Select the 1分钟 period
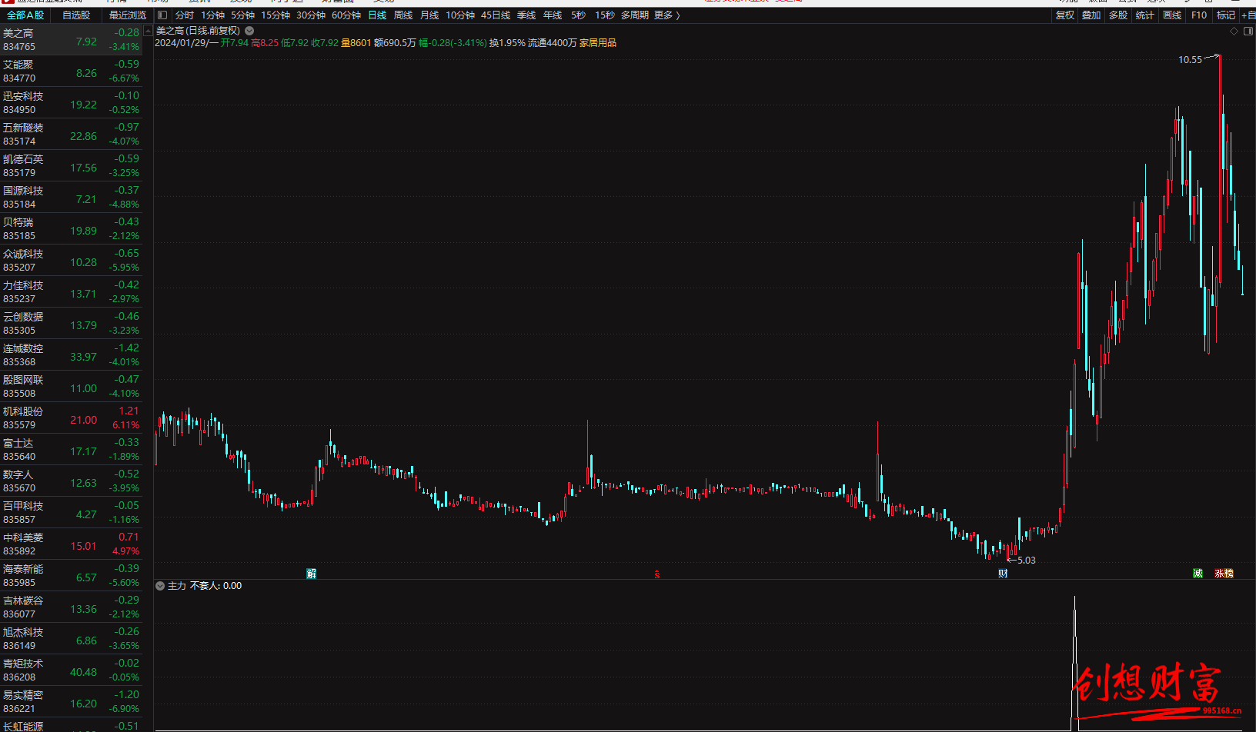Image resolution: width=1256 pixels, height=732 pixels. [213, 15]
